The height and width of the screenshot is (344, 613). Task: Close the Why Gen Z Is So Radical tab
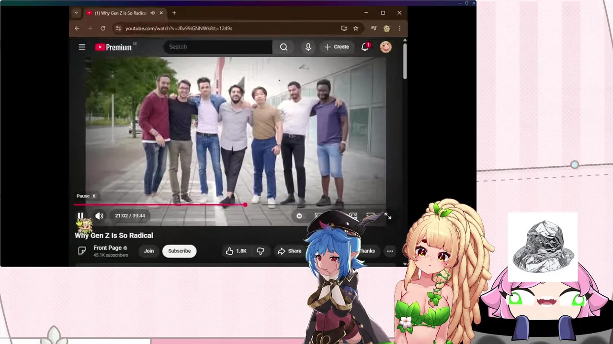point(161,13)
